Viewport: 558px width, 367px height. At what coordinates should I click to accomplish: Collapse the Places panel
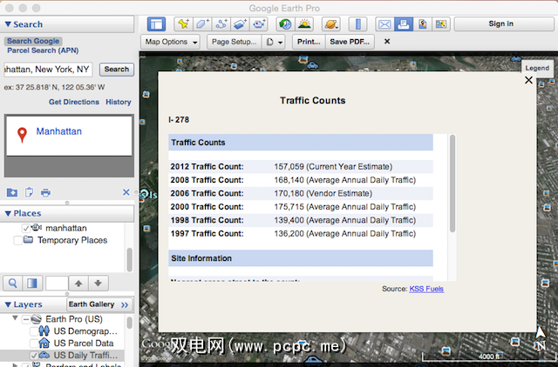click(9, 213)
